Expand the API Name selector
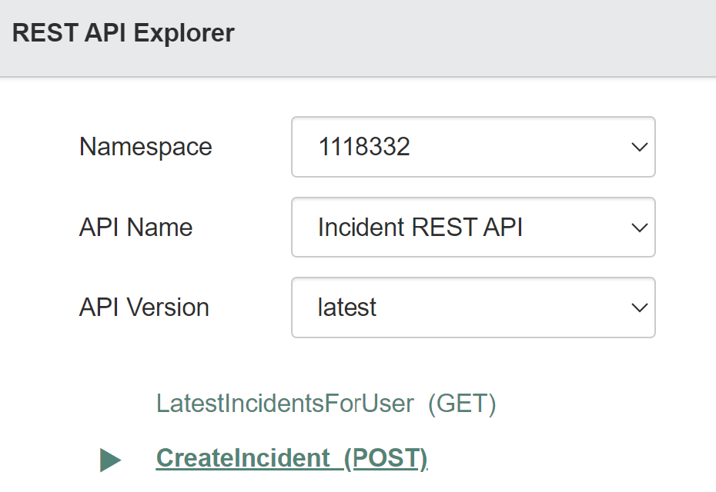Image resolution: width=716 pixels, height=492 pixels. point(473,227)
